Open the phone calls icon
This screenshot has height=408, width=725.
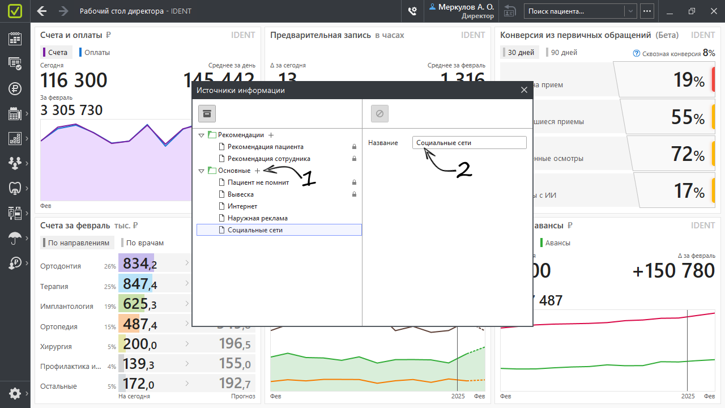click(x=412, y=11)
